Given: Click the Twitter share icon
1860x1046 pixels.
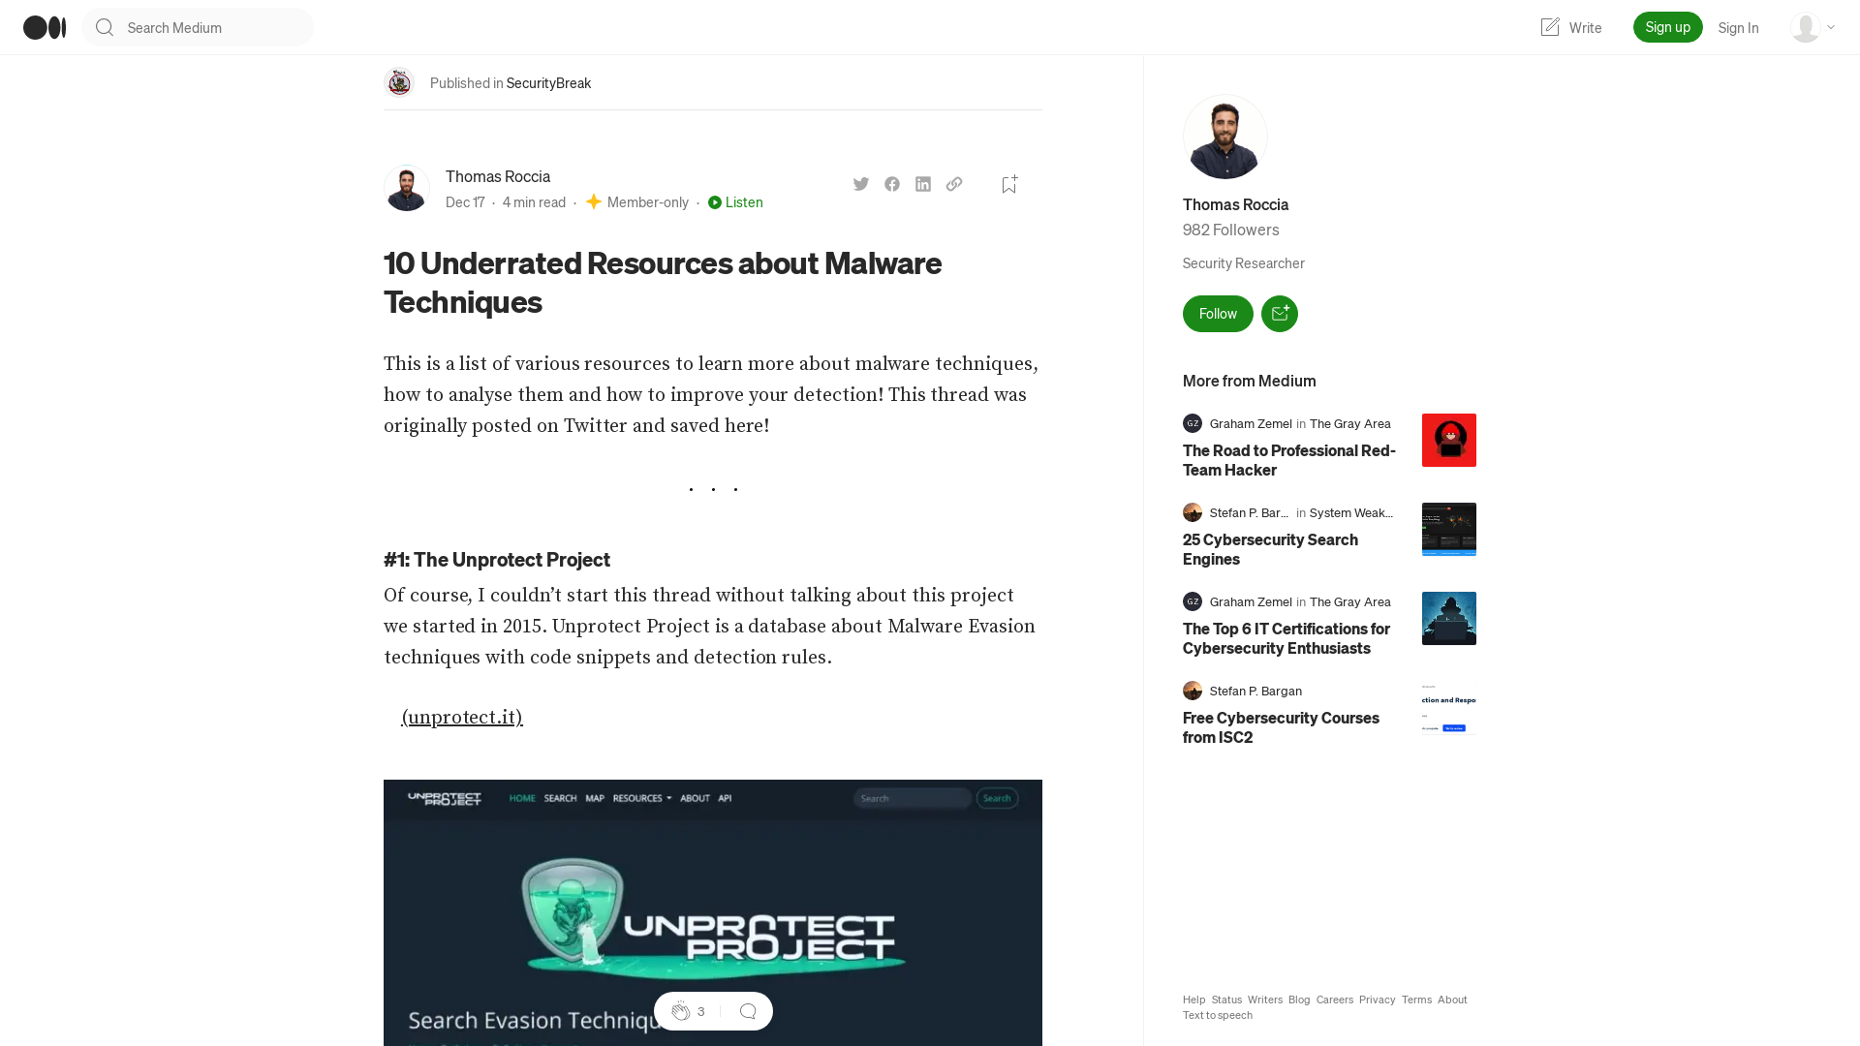Looking at the screenshot, I should [861, 184].
